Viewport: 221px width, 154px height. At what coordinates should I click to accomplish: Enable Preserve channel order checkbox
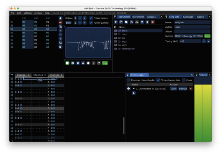click(x=129, y=80)
